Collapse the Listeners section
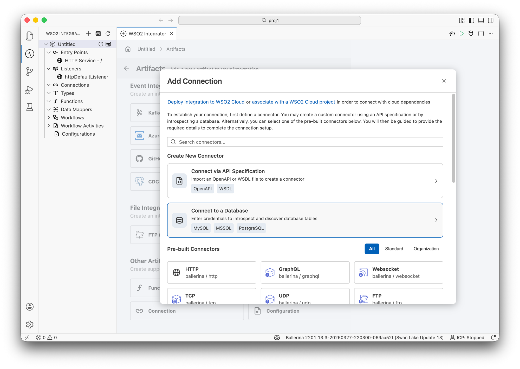Screen dimensions: 520x369 pos(49,69)
